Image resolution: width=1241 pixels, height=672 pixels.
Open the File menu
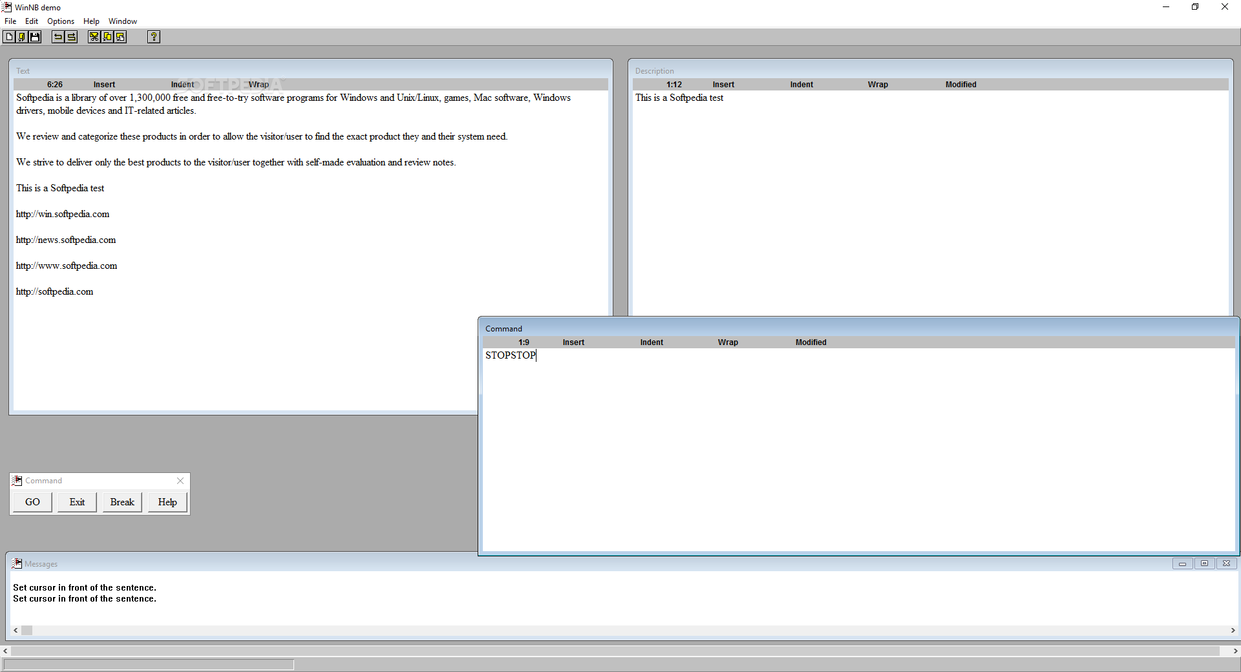[10, 21]
